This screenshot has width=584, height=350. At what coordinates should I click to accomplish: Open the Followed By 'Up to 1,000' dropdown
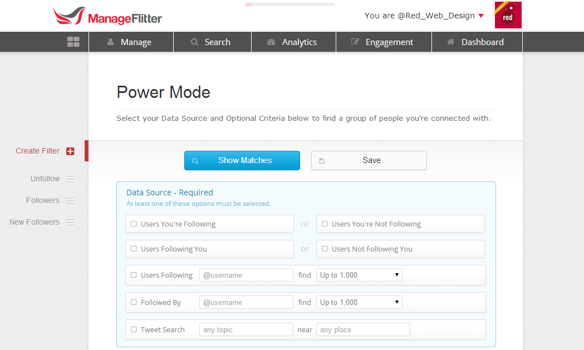pyautogui.click(x=359, y=302)
